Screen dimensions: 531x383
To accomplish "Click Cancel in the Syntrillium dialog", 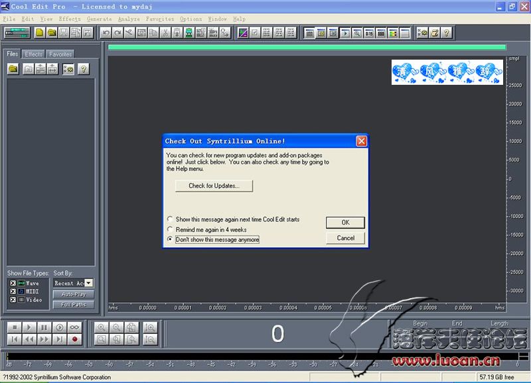I will [345, 238].
